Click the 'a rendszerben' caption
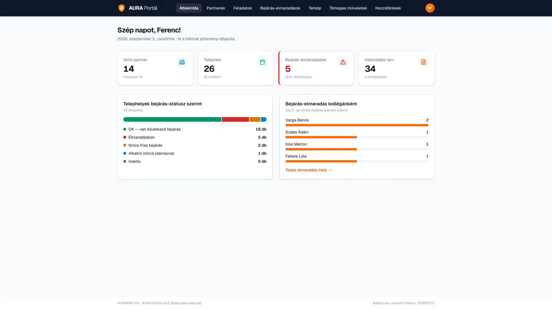552x310 pixels. tap(376, 77)
